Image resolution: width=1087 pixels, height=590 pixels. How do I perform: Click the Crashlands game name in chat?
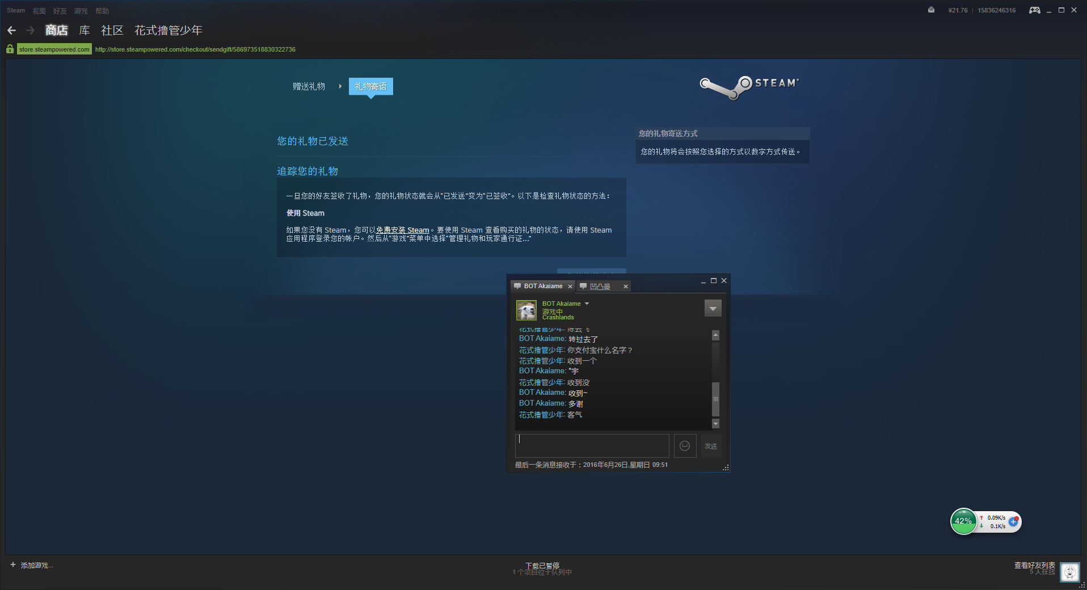point(558,318)
